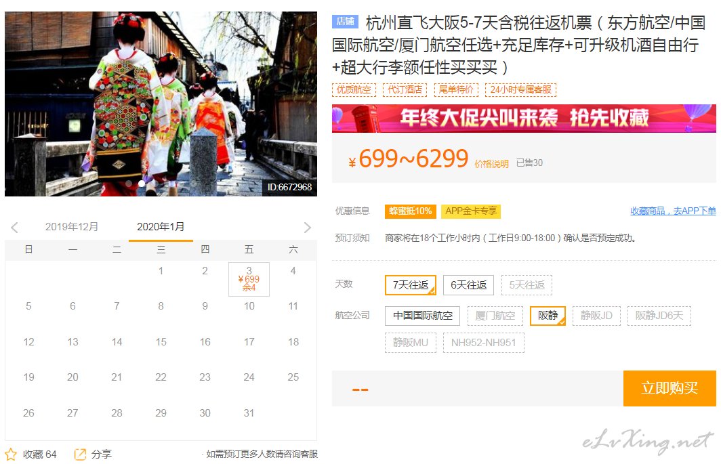Viewport: 721px width, 464px height.
Task: Click the 代订酒店 tag
Action: pyautogui.click(x=405, y=89)
